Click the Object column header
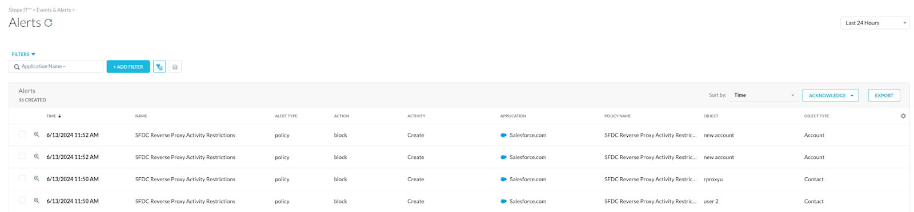Image resolution: width=914 pixels, height=212 pixels. click(x=711, y=116)
